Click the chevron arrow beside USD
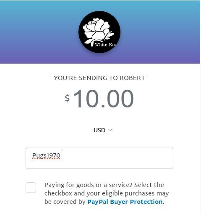The image size is (201, 214). 110,130
